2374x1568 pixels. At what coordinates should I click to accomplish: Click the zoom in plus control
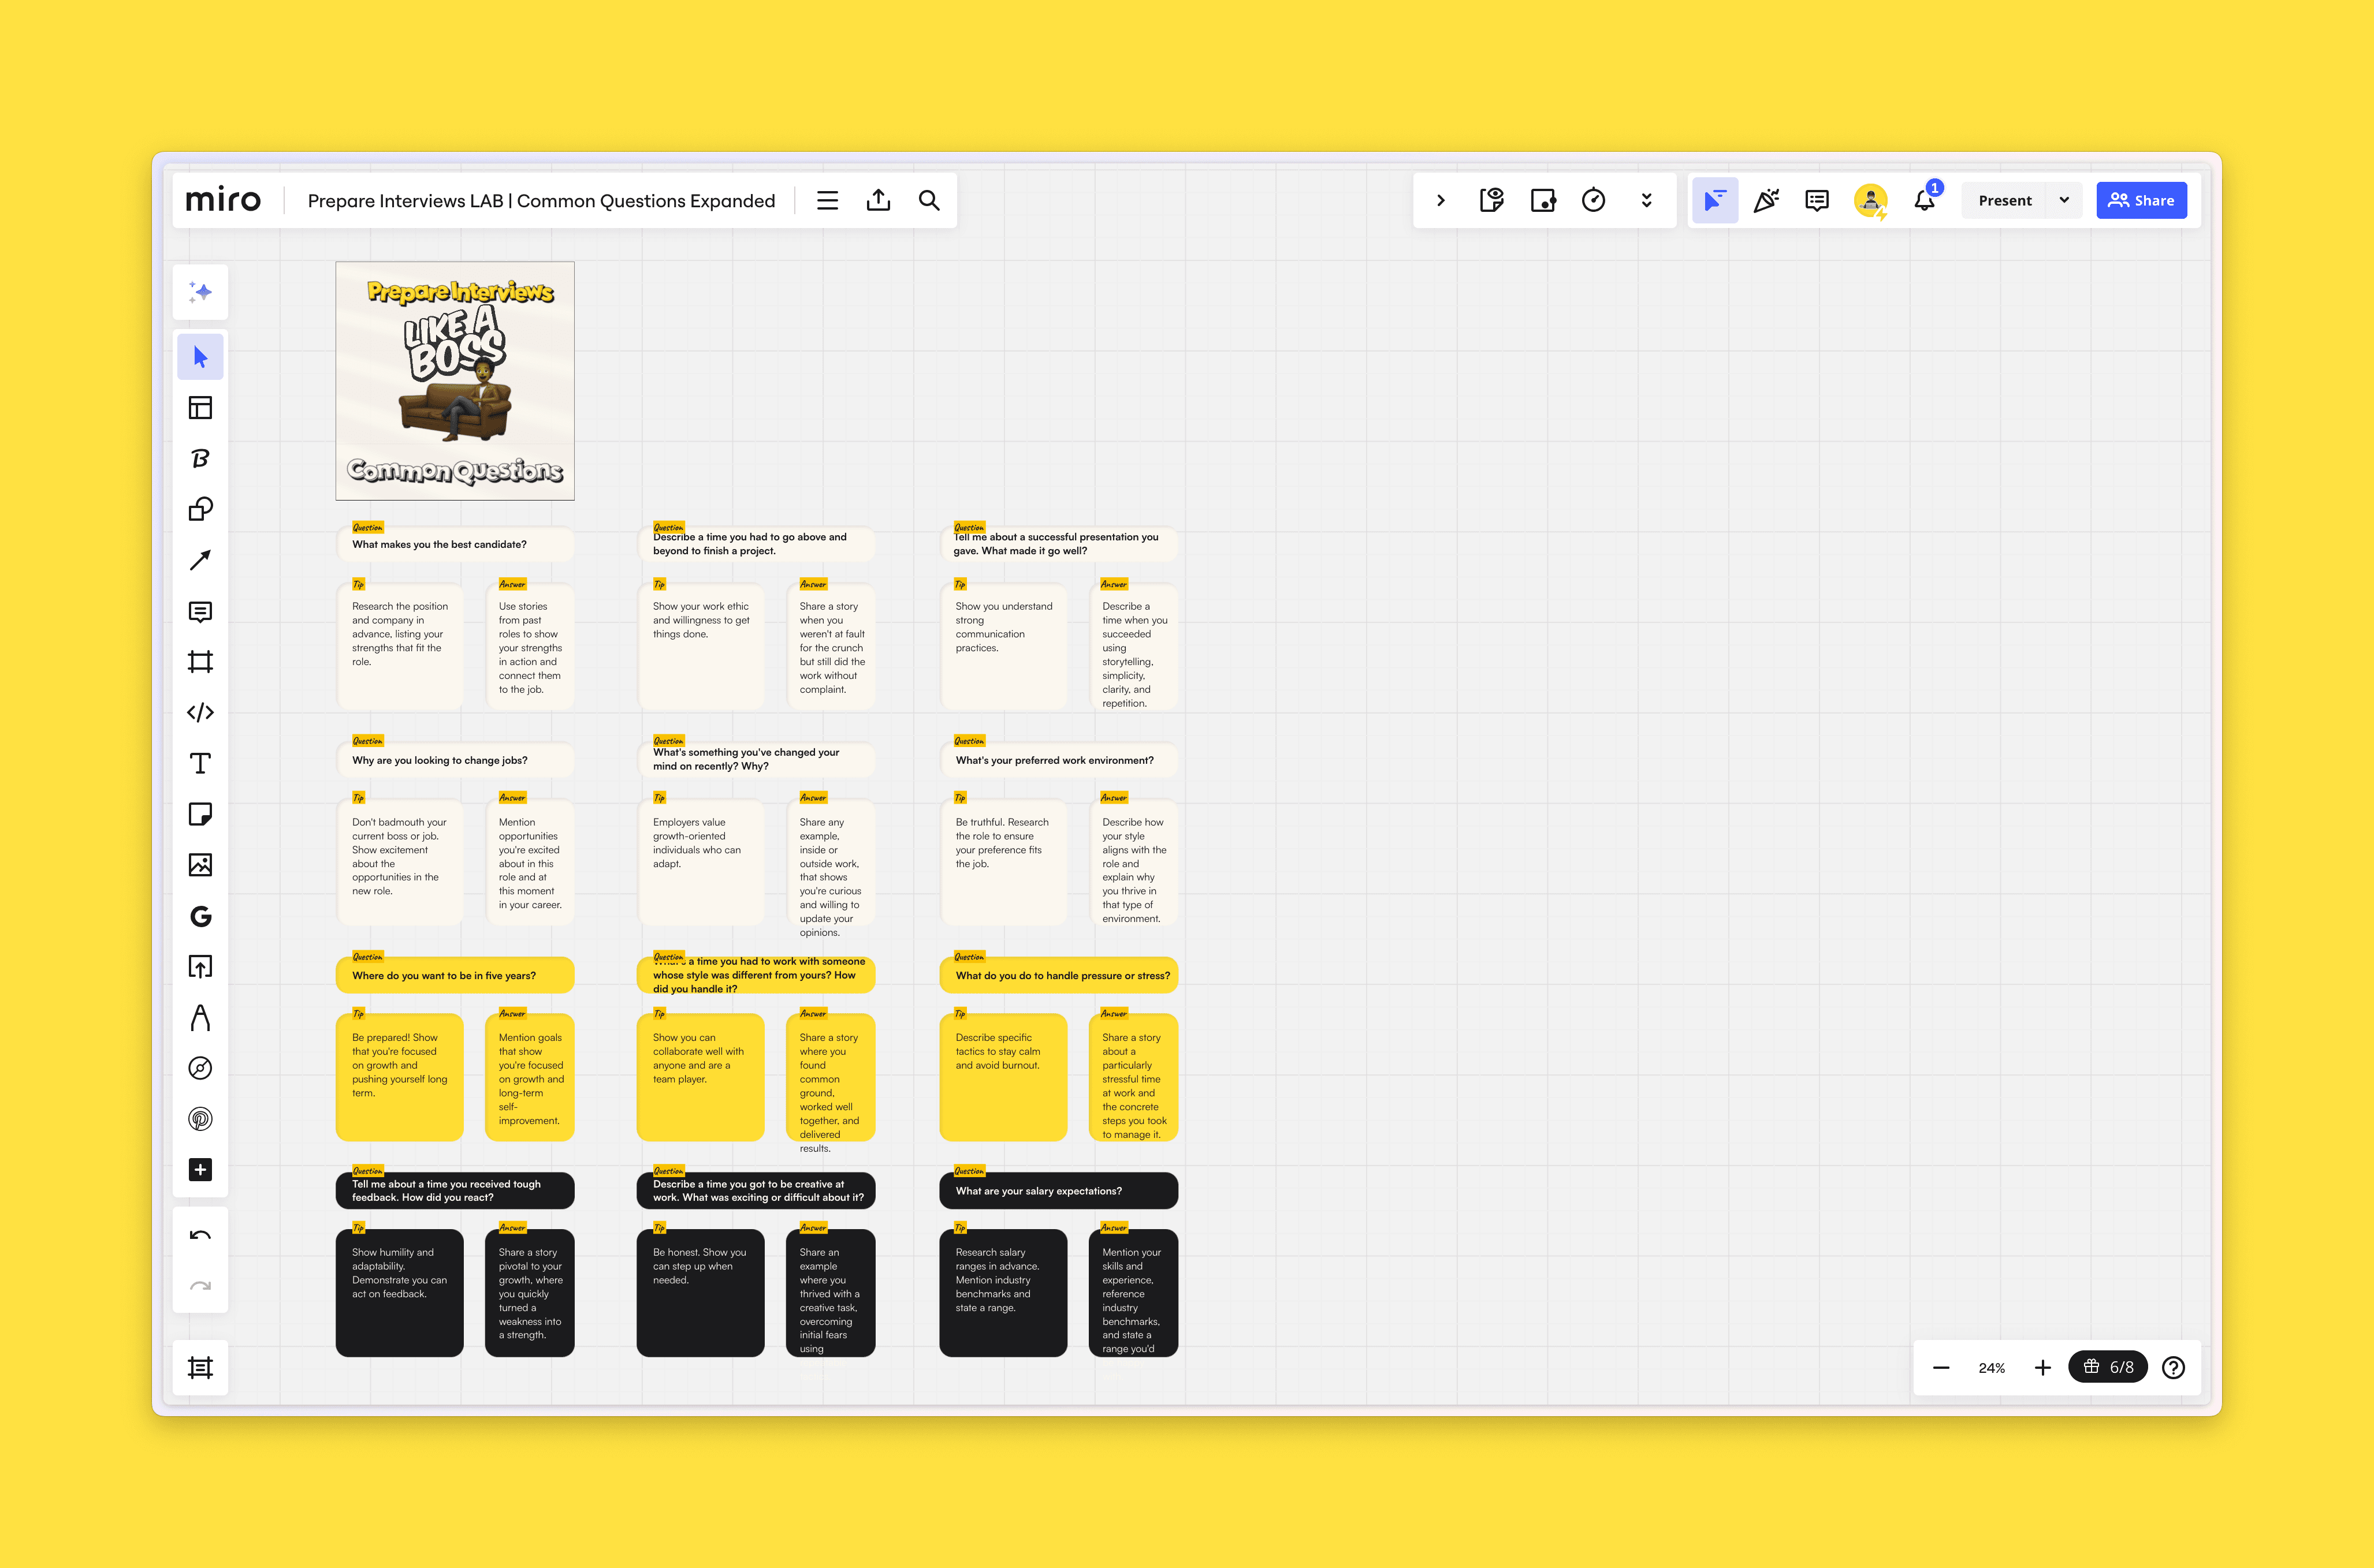click(2043, 1367)
